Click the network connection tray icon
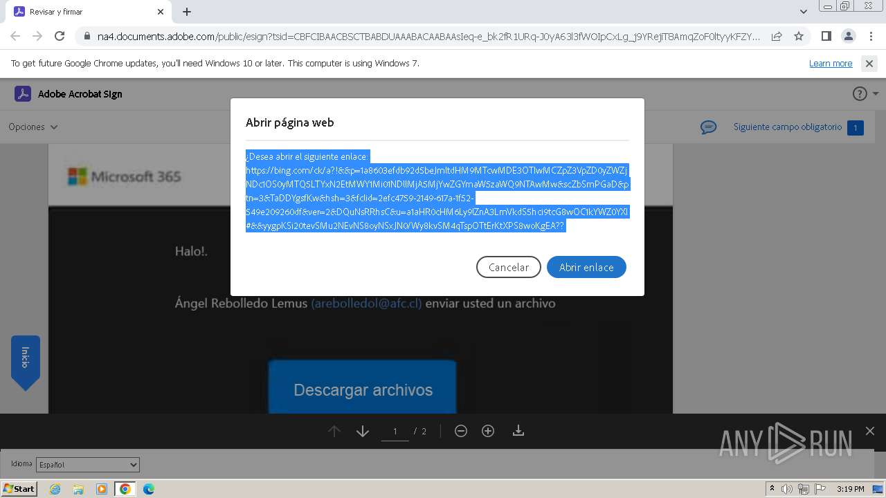Viewport: 886px width, 498px height. [804, 489]
